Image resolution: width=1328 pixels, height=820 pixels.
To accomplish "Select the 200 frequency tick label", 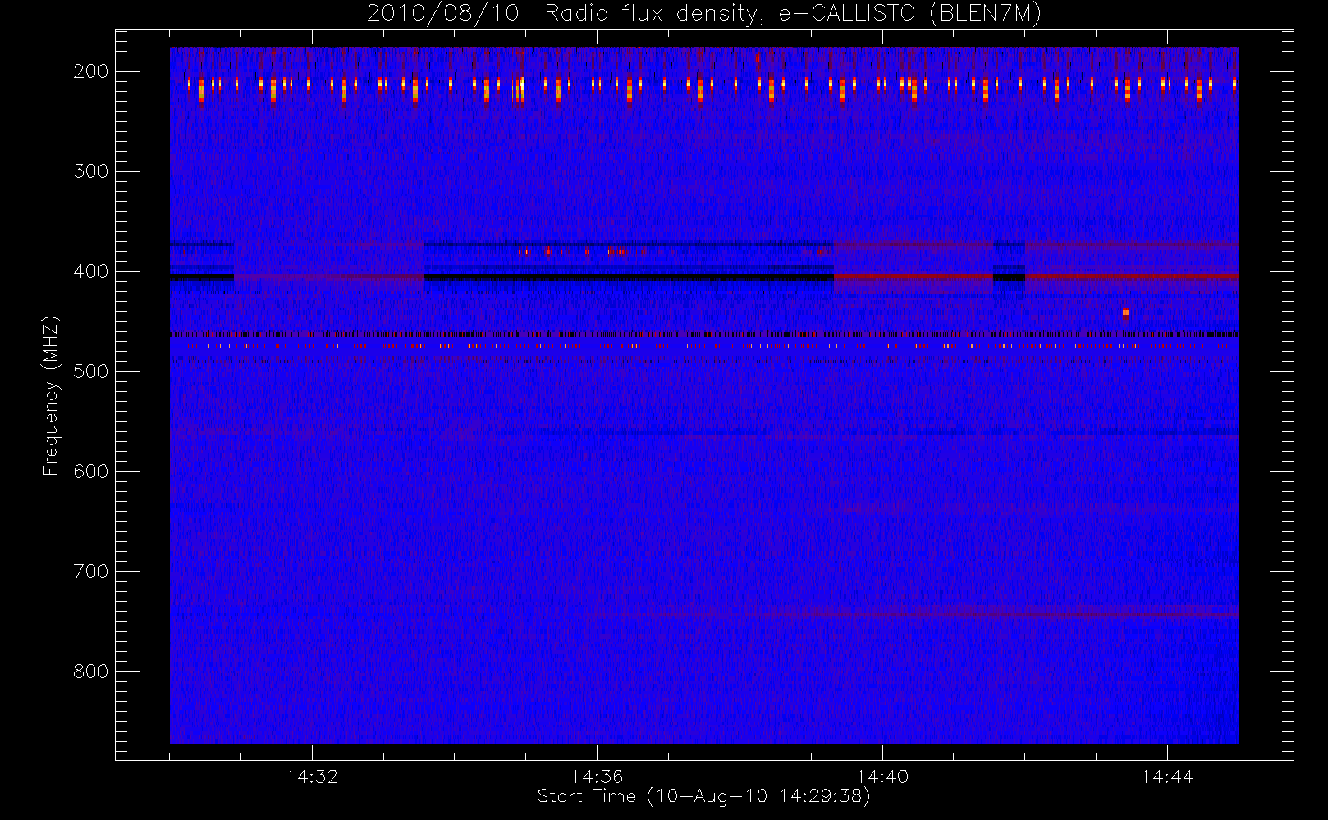I will (x=90, y=71).
